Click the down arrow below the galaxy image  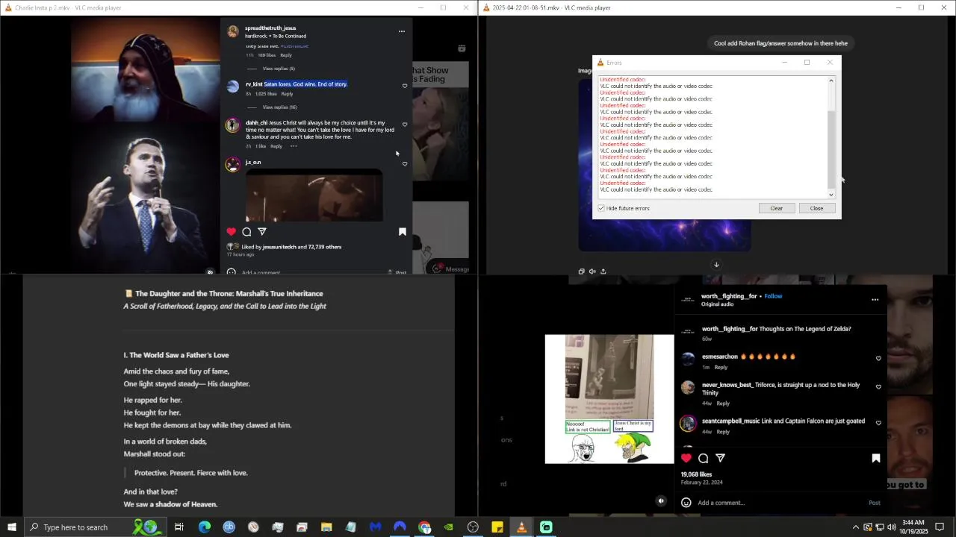point(716,265)
